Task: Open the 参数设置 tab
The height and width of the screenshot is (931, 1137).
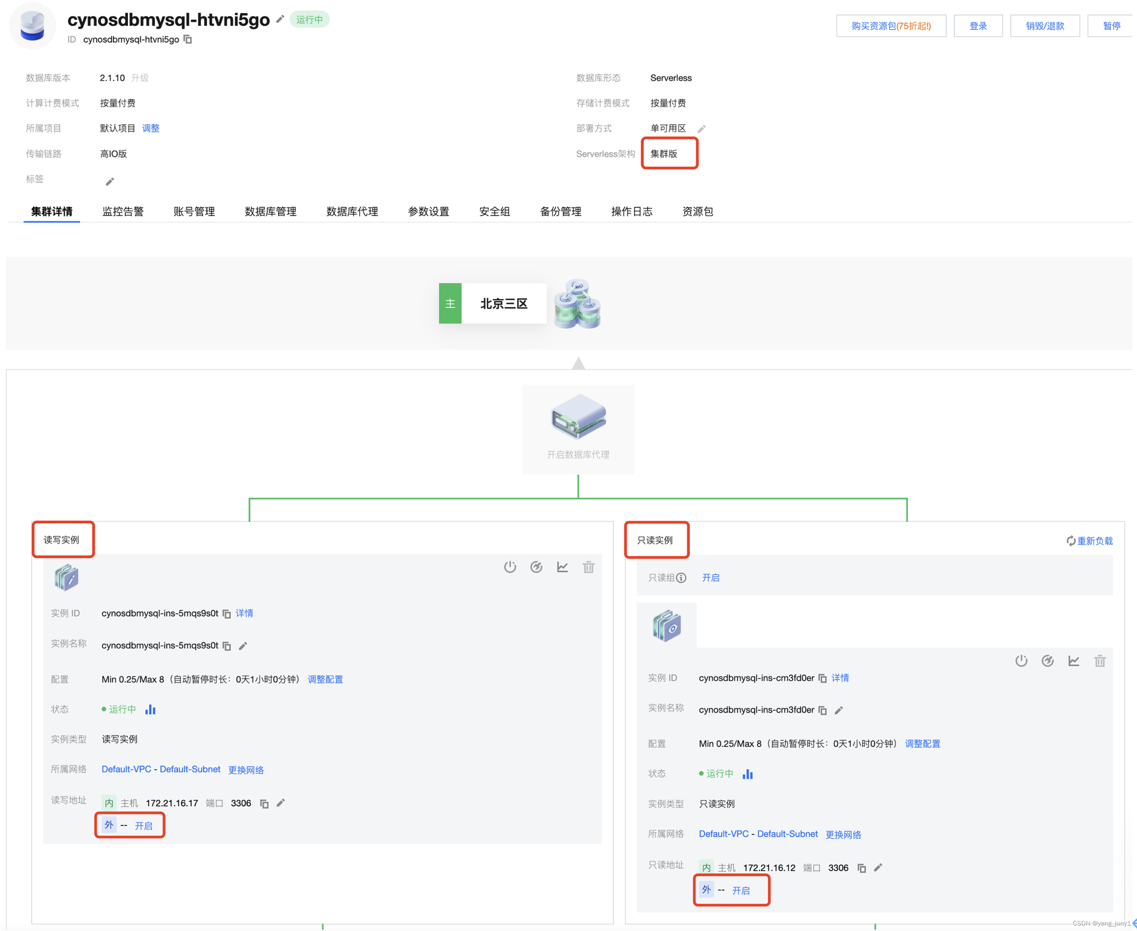Action: click(x=429, y=211)
